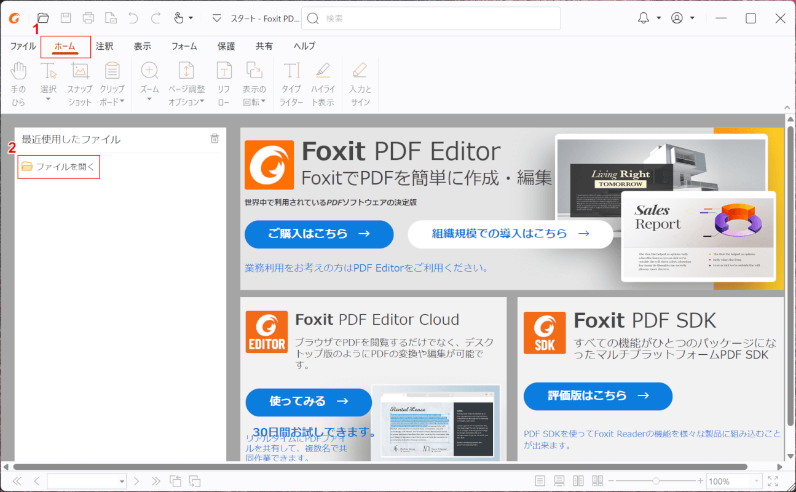Click the ご購入はこちら button
Viewport: 796px width, 492px height.
(x=319, y=234)
